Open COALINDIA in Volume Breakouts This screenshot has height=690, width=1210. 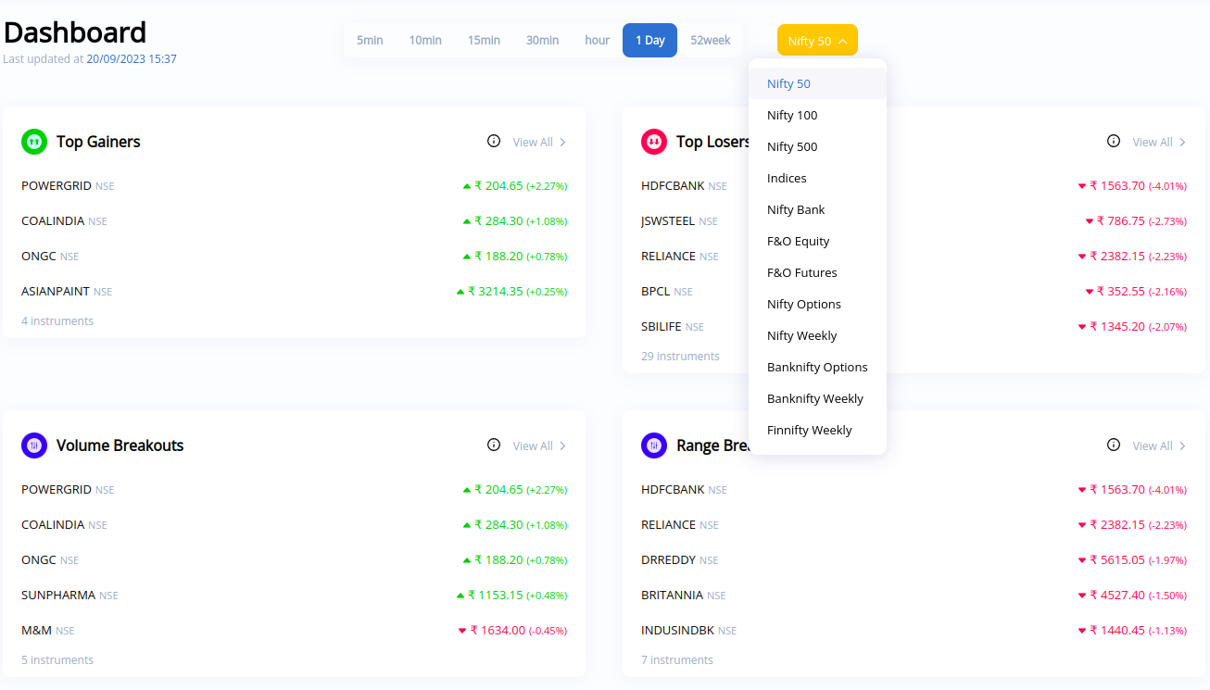294,525
